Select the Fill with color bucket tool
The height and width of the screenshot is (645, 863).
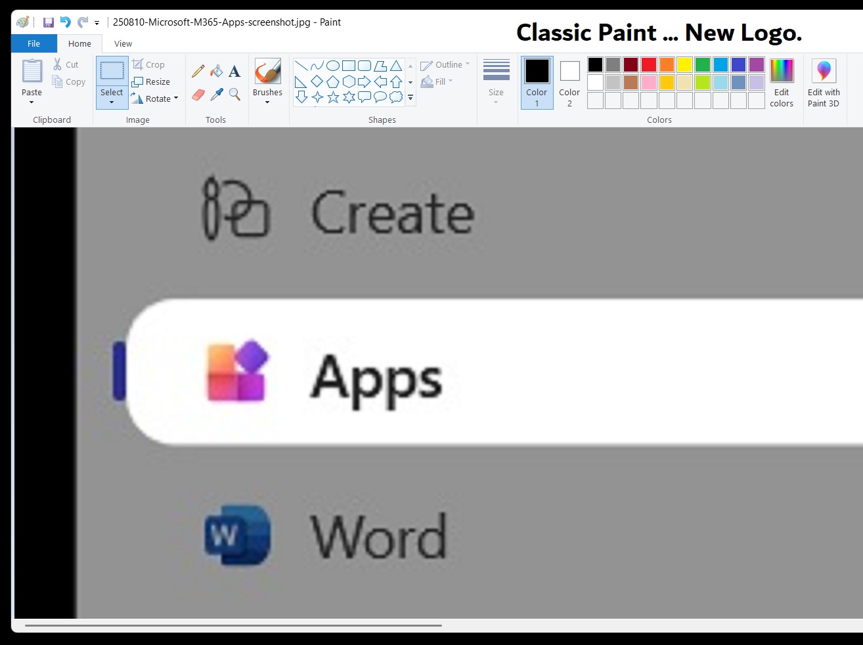217,71
